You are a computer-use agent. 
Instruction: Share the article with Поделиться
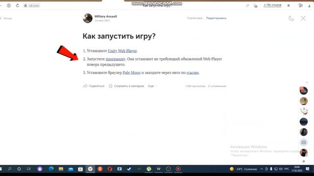tap(94, 86)
